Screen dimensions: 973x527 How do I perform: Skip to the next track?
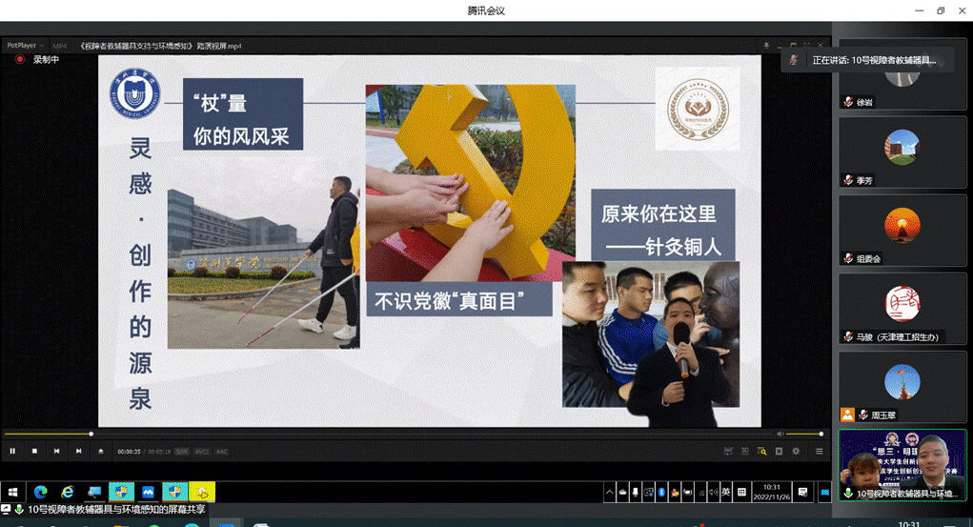(x=78, y=451)
